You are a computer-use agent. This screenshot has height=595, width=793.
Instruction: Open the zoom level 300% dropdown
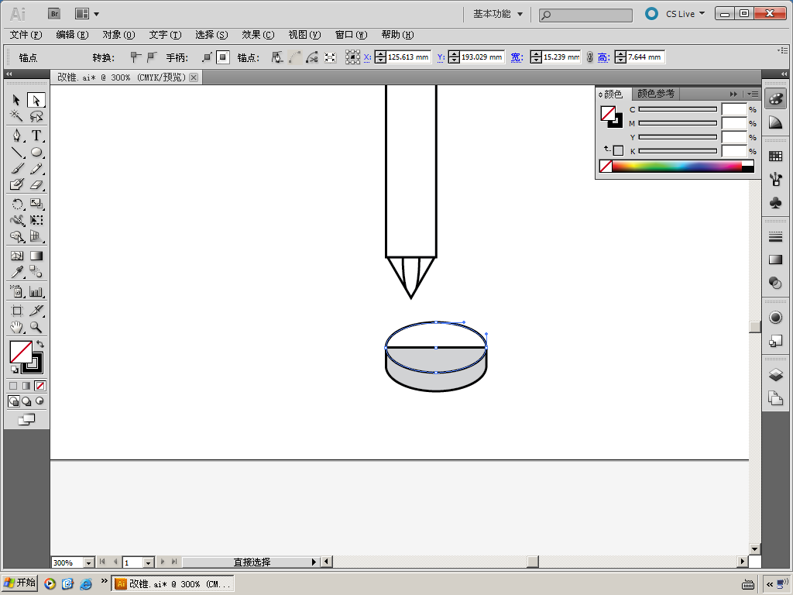[x=88, y=562]
